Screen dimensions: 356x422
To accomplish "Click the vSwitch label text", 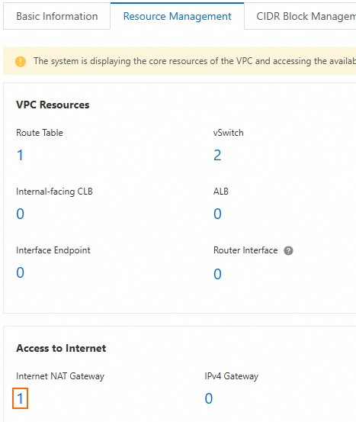I will (x=228, y=133).
